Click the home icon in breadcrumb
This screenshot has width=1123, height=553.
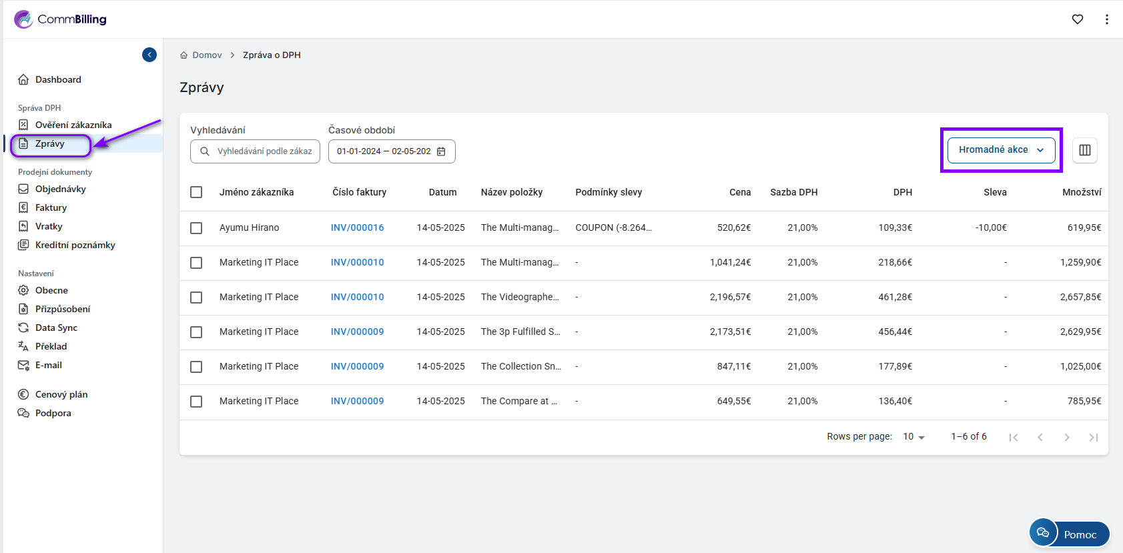[x=184, y=55]
